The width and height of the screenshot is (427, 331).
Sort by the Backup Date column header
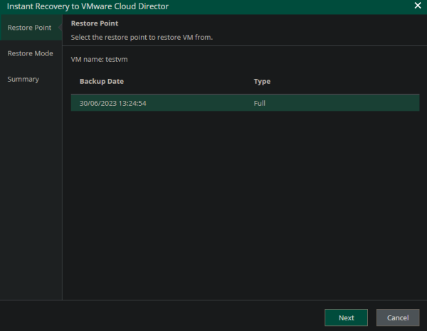click(x=102, y=82)
